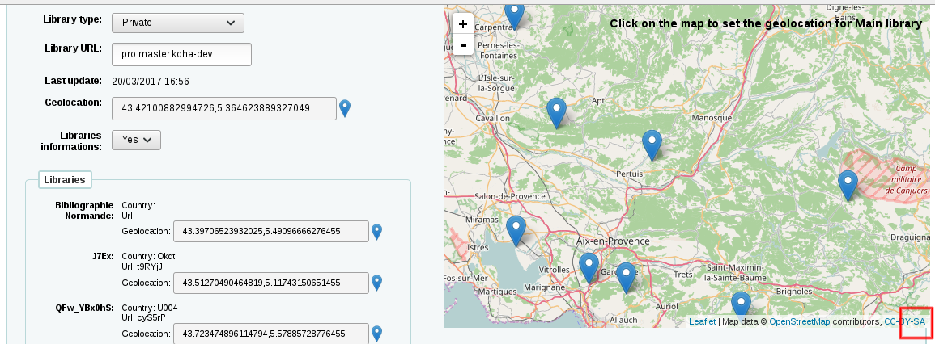Click the marker near Camp militaire de Canjuers

pyautogui.click(x=848, y=185)
